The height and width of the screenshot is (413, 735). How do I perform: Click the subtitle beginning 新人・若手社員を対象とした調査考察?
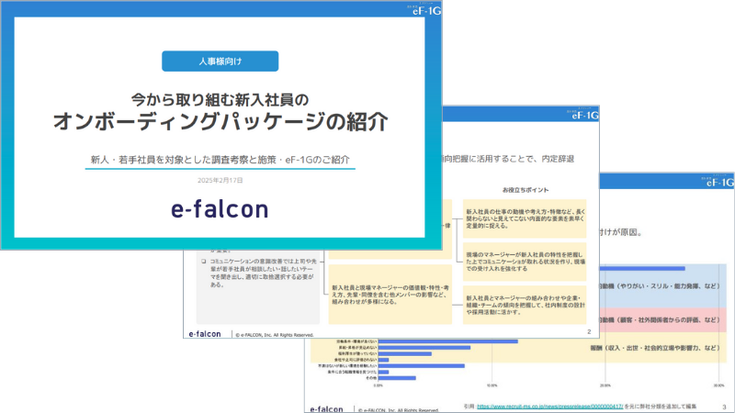pyautogui.click(x=220, y=160)
